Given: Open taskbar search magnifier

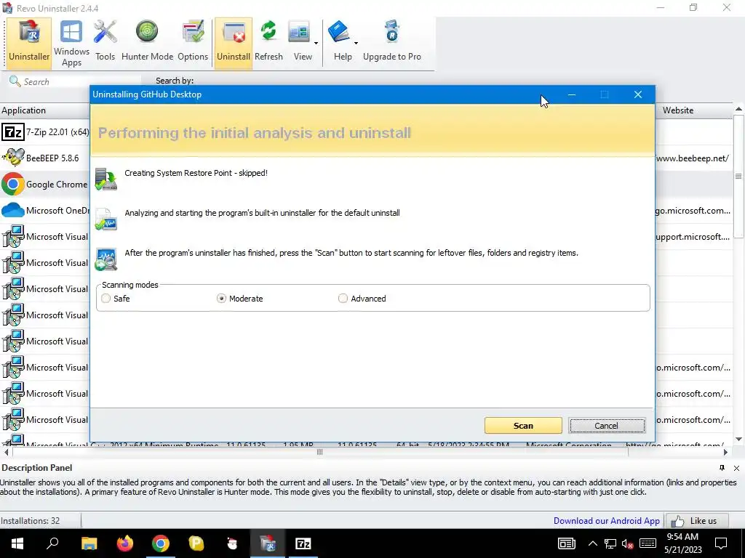Looking at the screenshot, I should [x=52, y=543].
